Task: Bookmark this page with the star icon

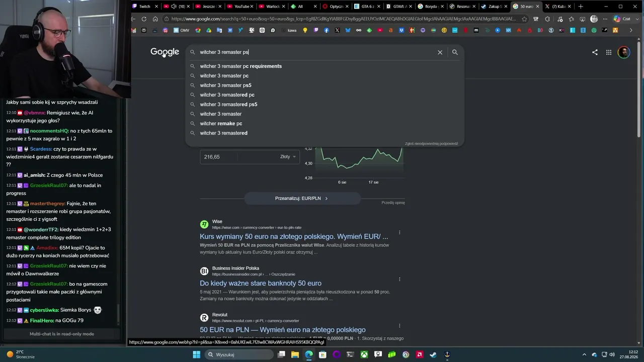Action: pyautogui.click(x=524, y=19)
